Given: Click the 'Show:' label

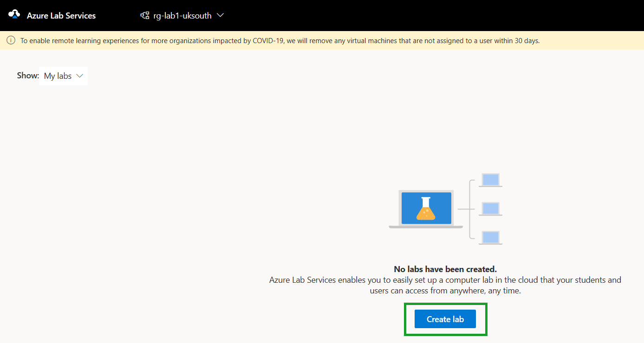Looking at the screenshot, I should [x=28, y=76].
